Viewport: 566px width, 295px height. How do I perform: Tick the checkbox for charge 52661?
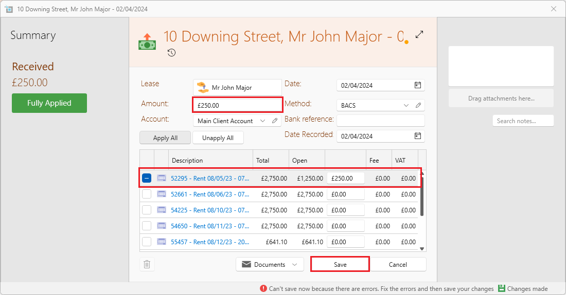point(147,194)
